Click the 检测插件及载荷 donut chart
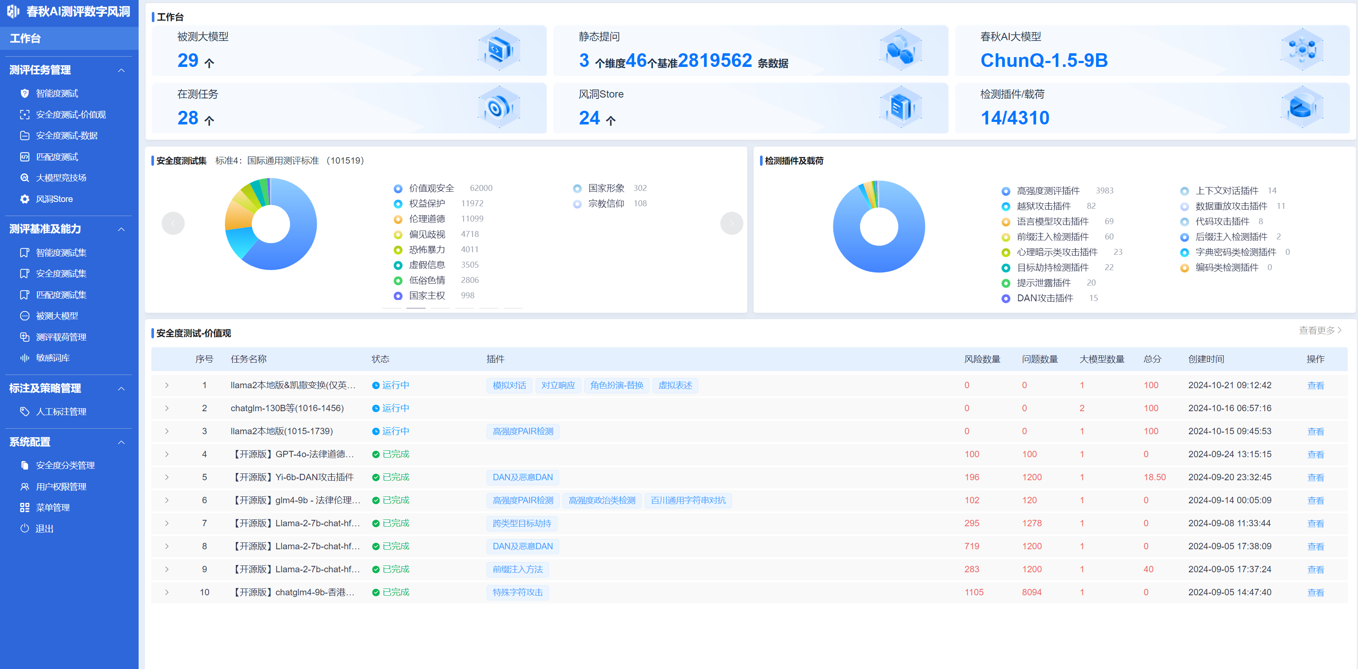Viewport: 1358px width, 669px height. point(879,227)
